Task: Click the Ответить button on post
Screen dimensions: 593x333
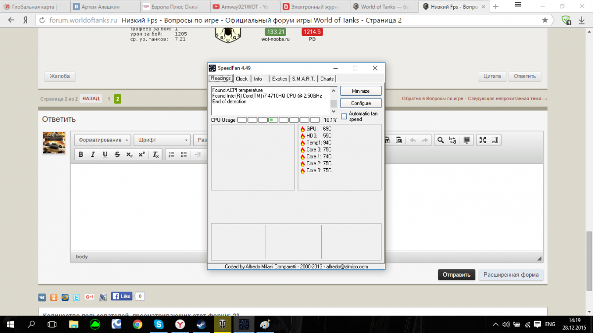Action: tap(525, 76)
